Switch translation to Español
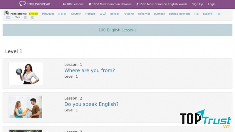 point(208,14)
